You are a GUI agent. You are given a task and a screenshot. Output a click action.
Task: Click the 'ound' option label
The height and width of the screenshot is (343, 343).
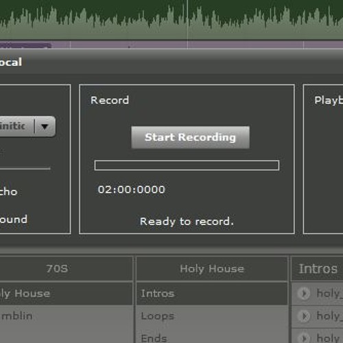[14, 220]
